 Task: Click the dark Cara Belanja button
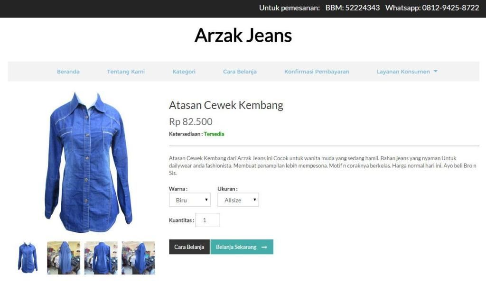pos(189,247)
